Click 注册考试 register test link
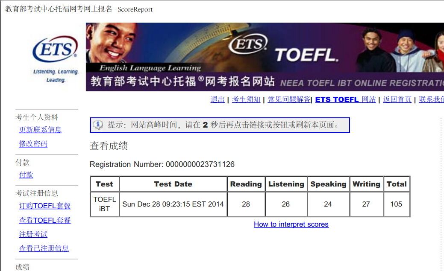 tap(33, 234)
